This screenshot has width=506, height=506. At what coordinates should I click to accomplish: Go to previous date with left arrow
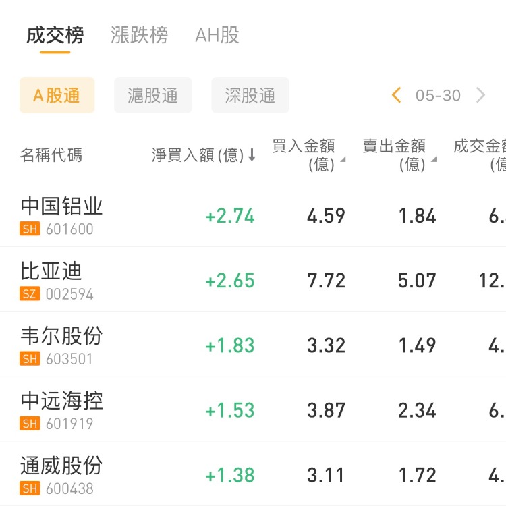click(x=397, y=95)
